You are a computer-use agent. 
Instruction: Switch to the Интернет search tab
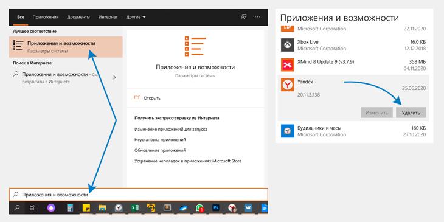click(108, 17)
